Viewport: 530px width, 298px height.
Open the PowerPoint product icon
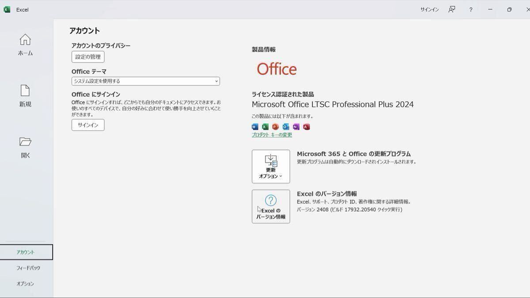click(275, 127)
